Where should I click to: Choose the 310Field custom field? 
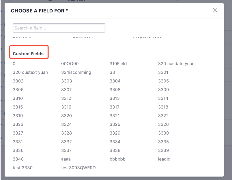(118, 64)
